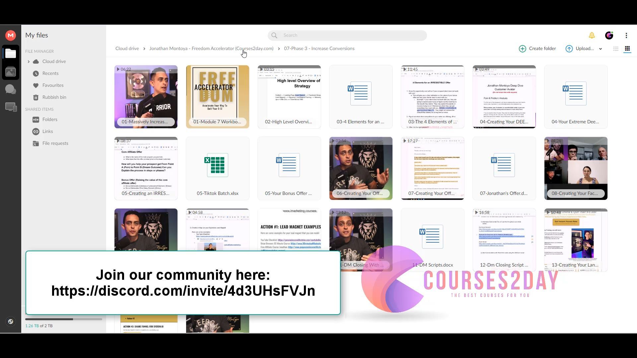
Task: Open the account avatar menu
Action: tap(609, 35)
